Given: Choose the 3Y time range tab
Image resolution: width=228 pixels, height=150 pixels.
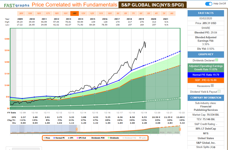Looking at the screenshot, I should pos(164,14).
